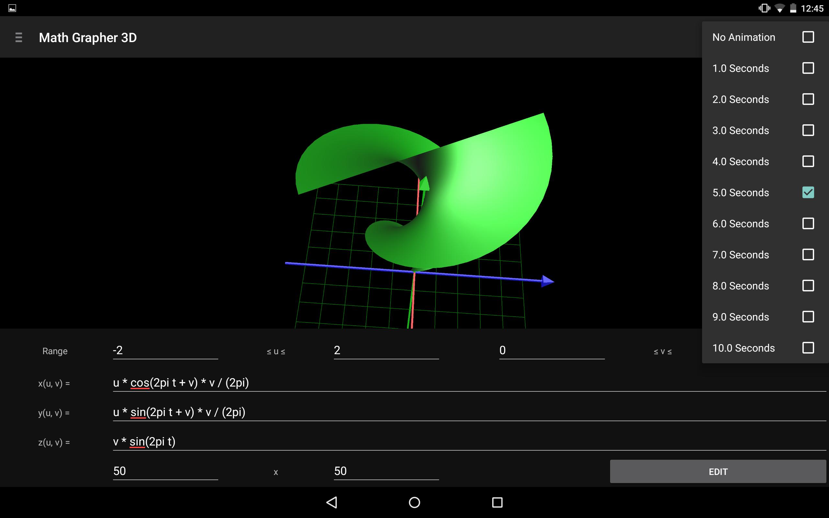
Task: Tap the battery status icon
Action: tap(793, 8)
